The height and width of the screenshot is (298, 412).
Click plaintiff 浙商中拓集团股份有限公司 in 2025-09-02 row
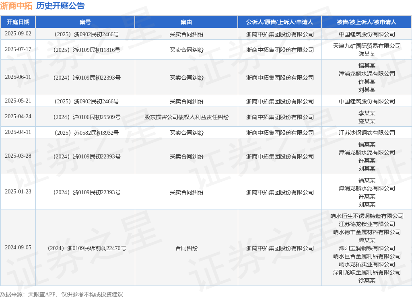click(x=280, y=34)
